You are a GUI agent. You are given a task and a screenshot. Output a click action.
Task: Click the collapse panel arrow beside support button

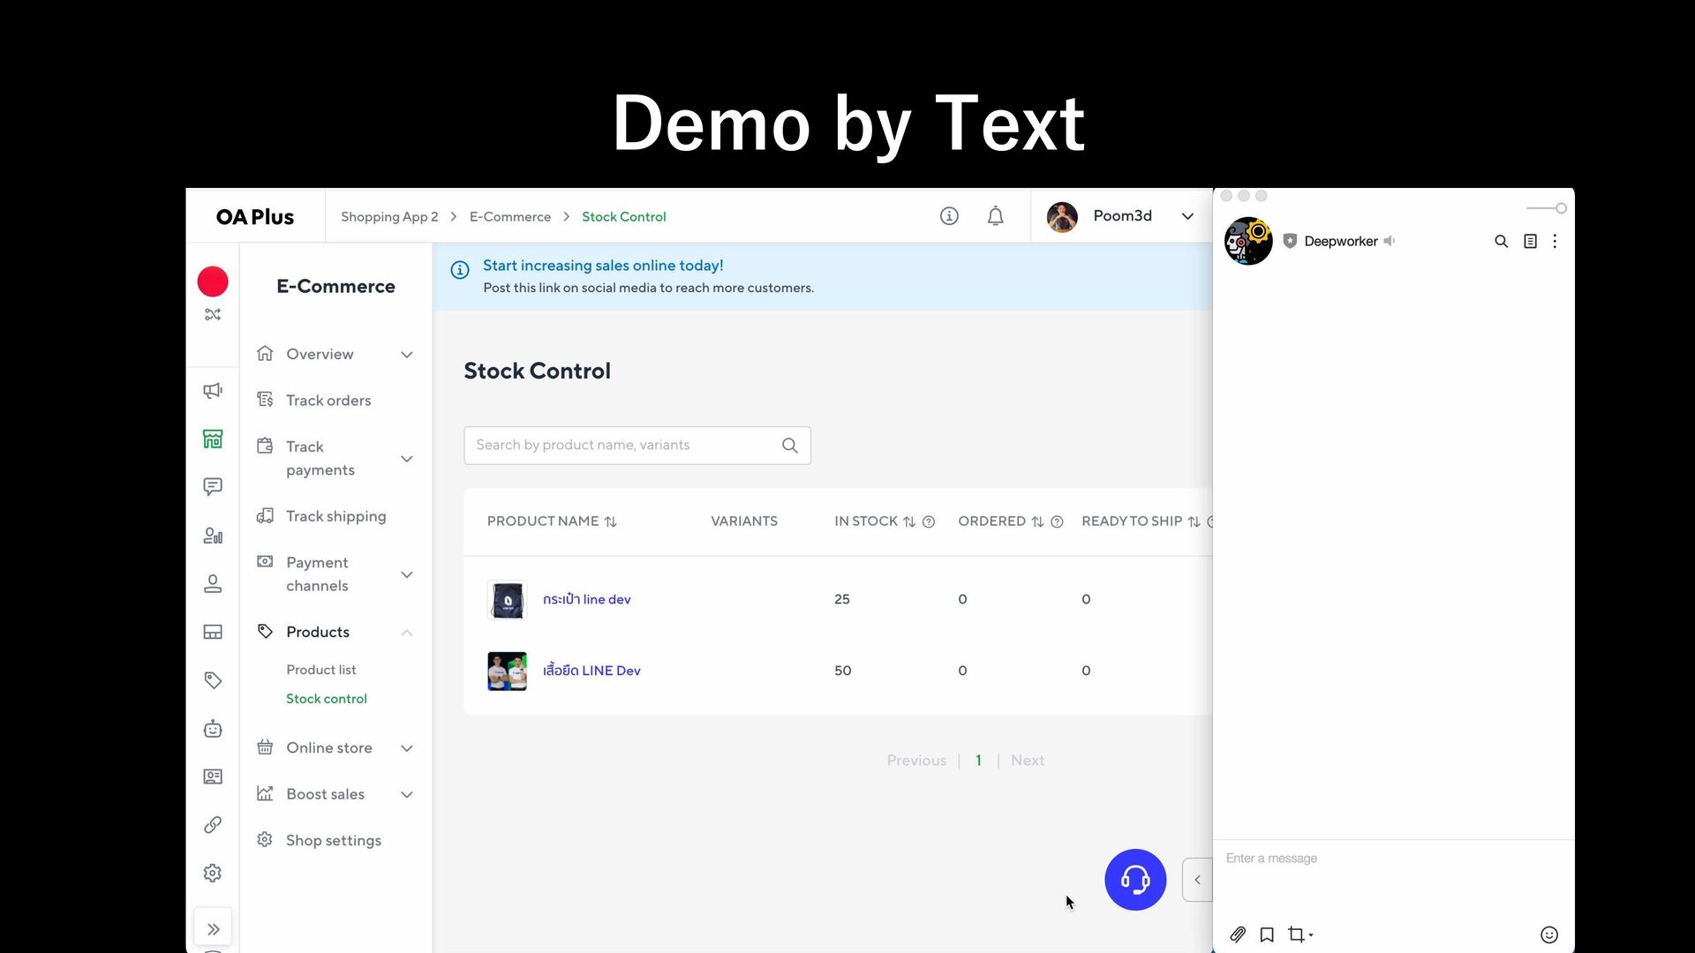click(x=1197, y=880)
